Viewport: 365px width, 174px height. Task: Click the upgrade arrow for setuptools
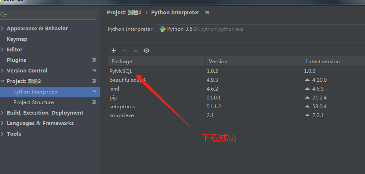click(307, 107)
